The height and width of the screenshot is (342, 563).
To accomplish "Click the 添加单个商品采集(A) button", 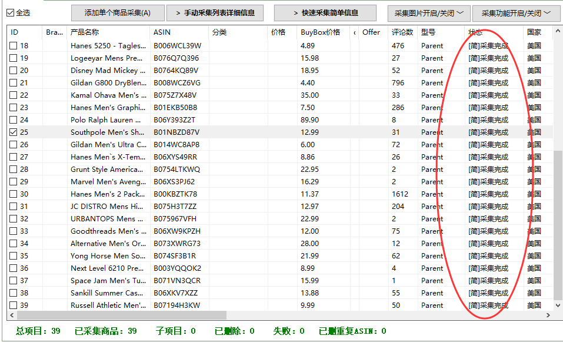I will 118,13.
